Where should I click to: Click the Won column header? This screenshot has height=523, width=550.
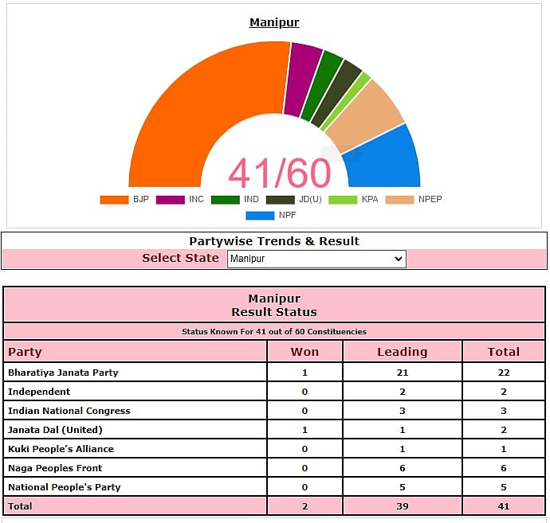(x=304, y=352)
